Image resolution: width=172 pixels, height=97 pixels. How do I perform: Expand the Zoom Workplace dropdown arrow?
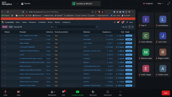point(17,4)
